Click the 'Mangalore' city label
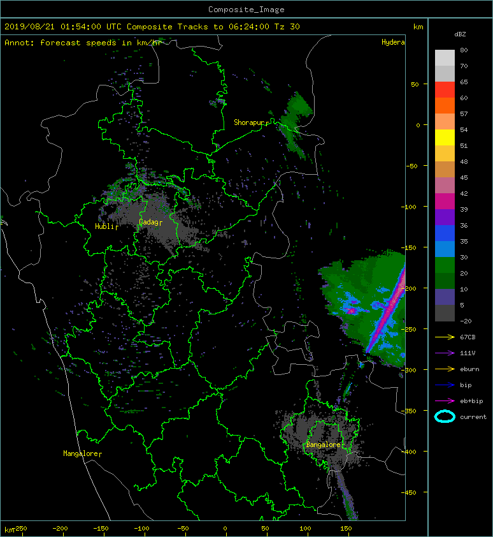Screen dimensions: 493x537 coord(81,453)
